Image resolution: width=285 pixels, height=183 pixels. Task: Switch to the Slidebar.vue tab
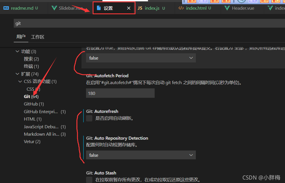pyautogui.click(x=71, y=8)
